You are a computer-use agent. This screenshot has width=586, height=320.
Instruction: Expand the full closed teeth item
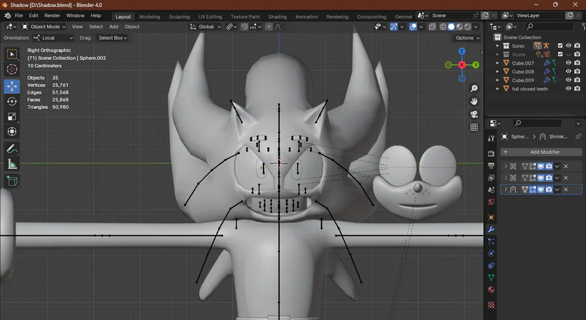click(497, 89)
